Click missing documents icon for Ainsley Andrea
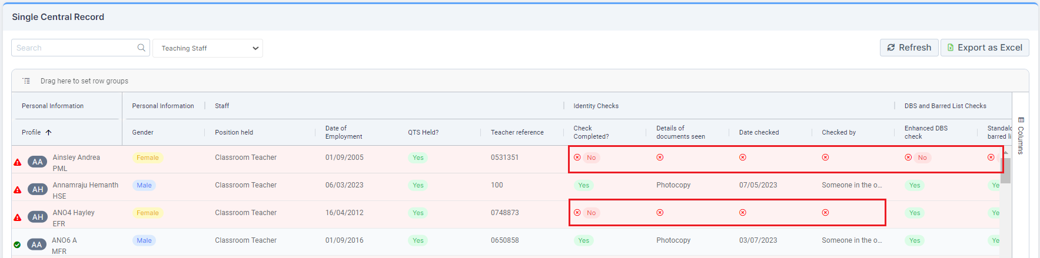 click(660, 158)
